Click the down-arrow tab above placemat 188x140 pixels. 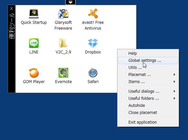coord(70,2)
